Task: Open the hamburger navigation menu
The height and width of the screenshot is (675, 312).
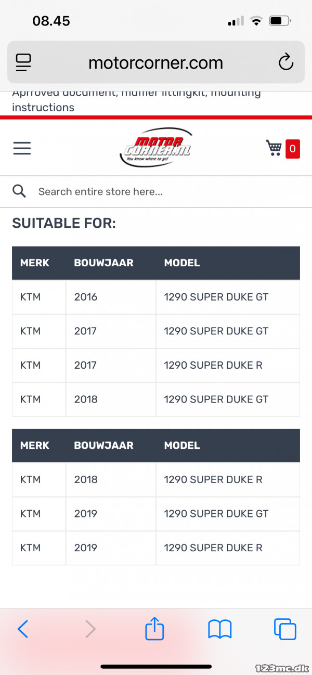Action: point(22,148)
